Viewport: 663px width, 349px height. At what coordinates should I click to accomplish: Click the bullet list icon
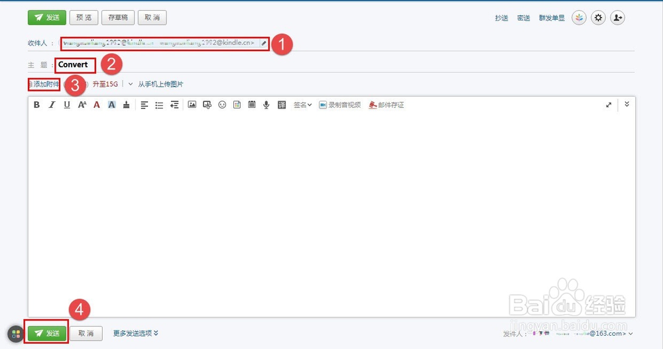coord(159,105)
